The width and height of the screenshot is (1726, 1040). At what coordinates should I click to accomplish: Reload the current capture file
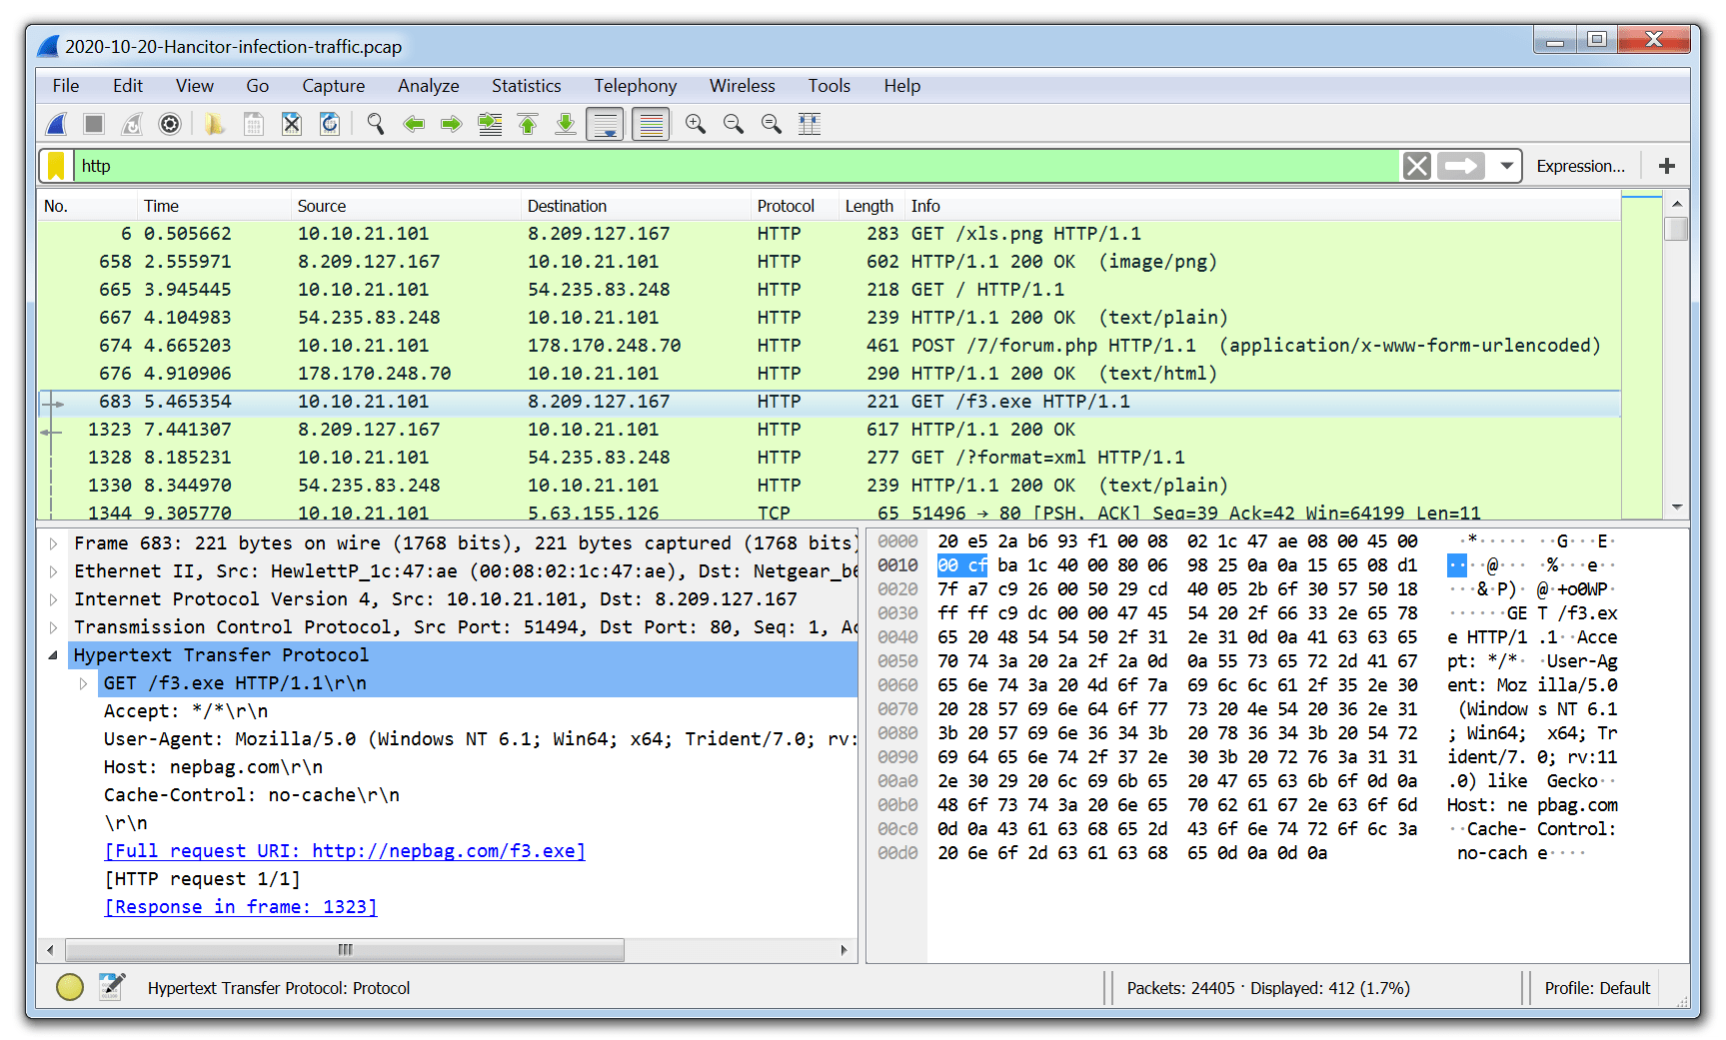click(x=330, y=123)
